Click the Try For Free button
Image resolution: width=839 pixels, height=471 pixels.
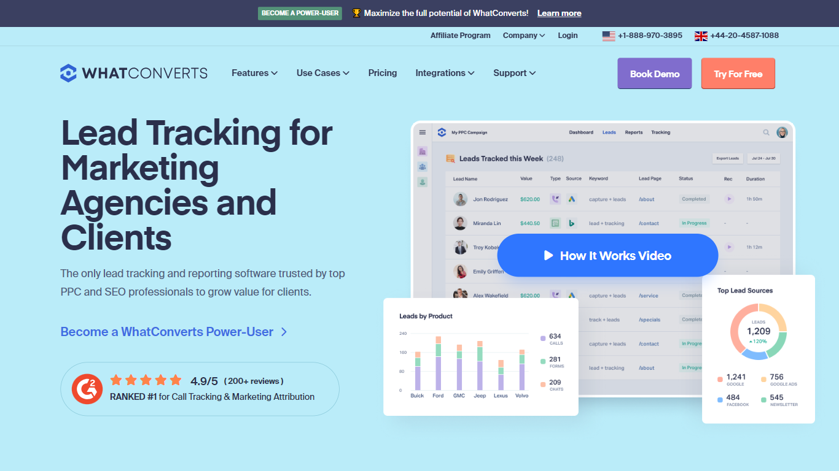tap(738, 74)
